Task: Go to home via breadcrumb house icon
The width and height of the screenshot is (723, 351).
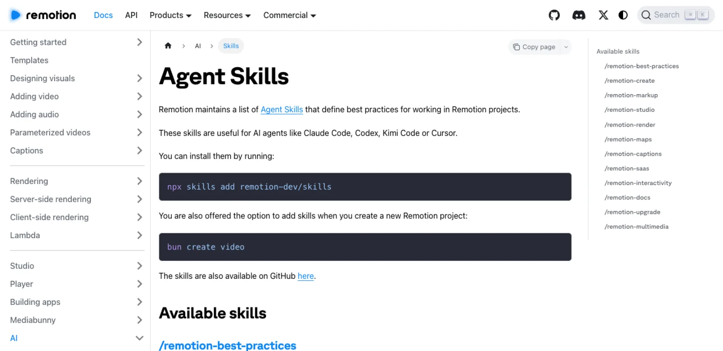Action: (168, 46)
